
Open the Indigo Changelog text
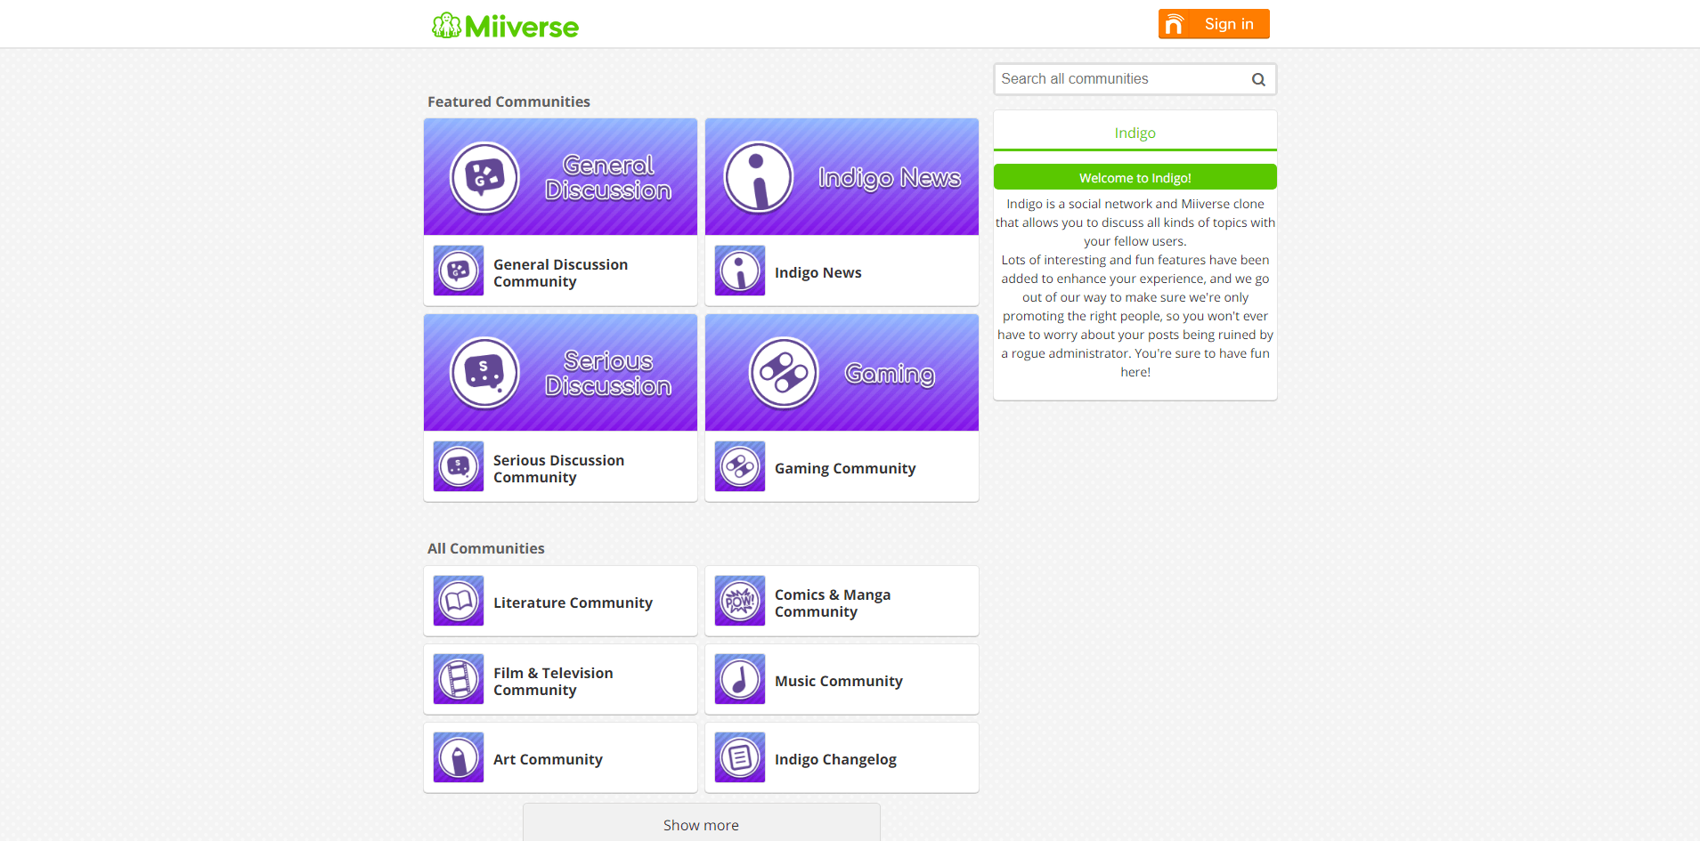(835, 759)
